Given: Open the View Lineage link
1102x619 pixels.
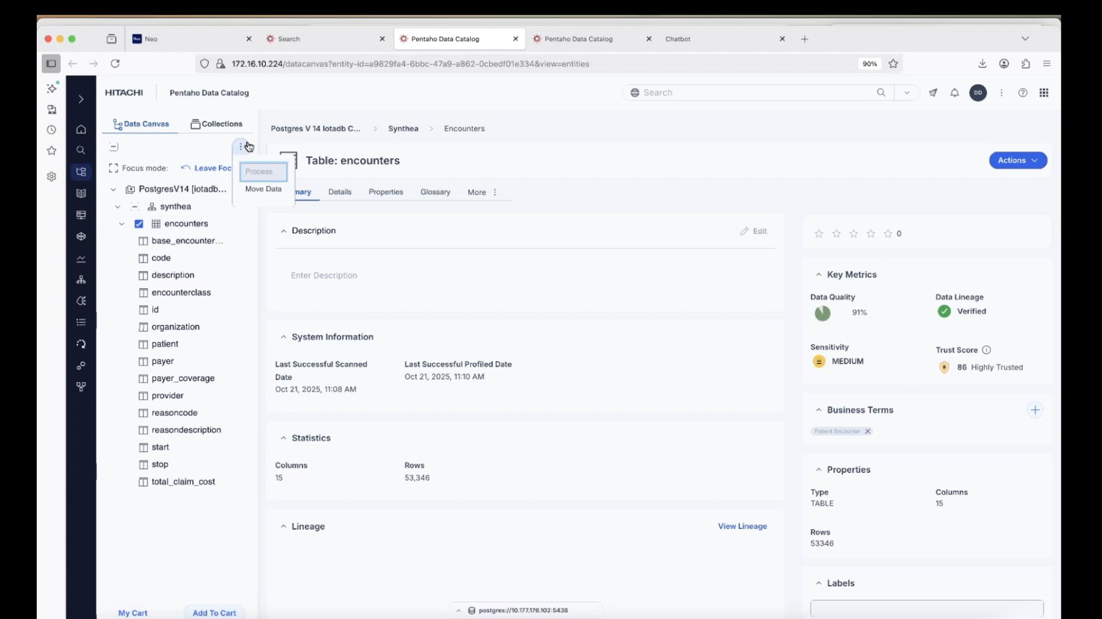Looking at the screenshot, I should click(742, 526).
